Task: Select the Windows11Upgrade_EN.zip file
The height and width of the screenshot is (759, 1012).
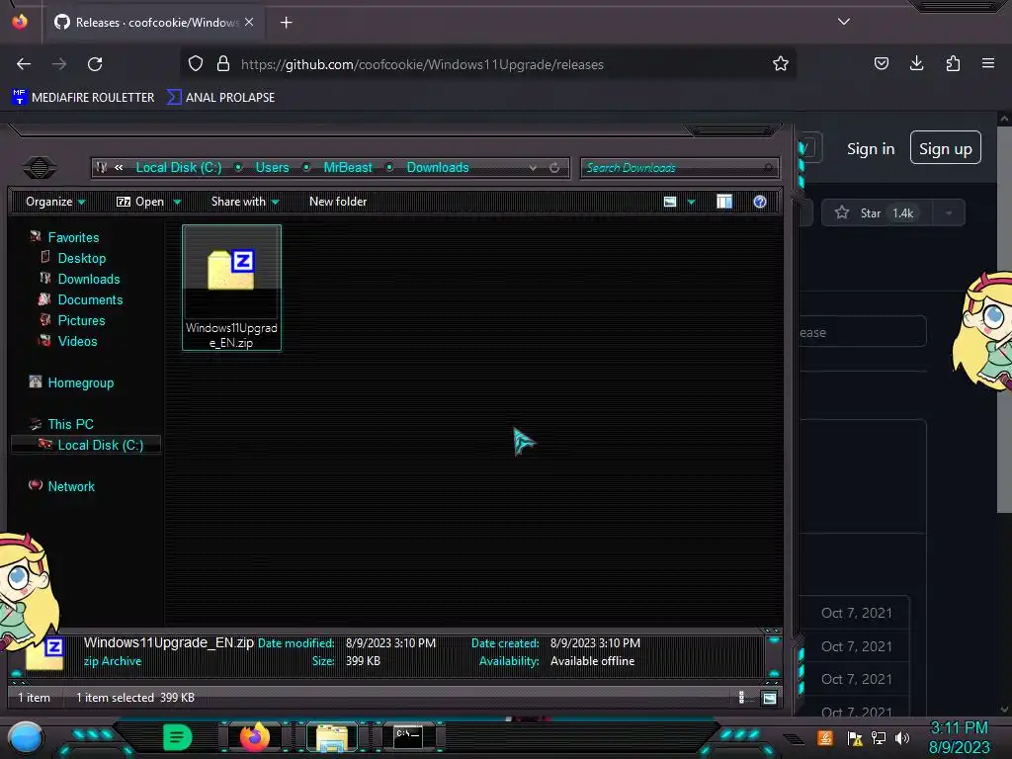Action: click(x=231, y=288)
